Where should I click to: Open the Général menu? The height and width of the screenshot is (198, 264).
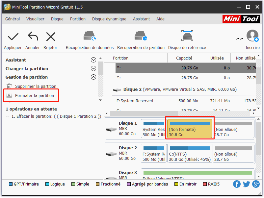coord(13,19)
